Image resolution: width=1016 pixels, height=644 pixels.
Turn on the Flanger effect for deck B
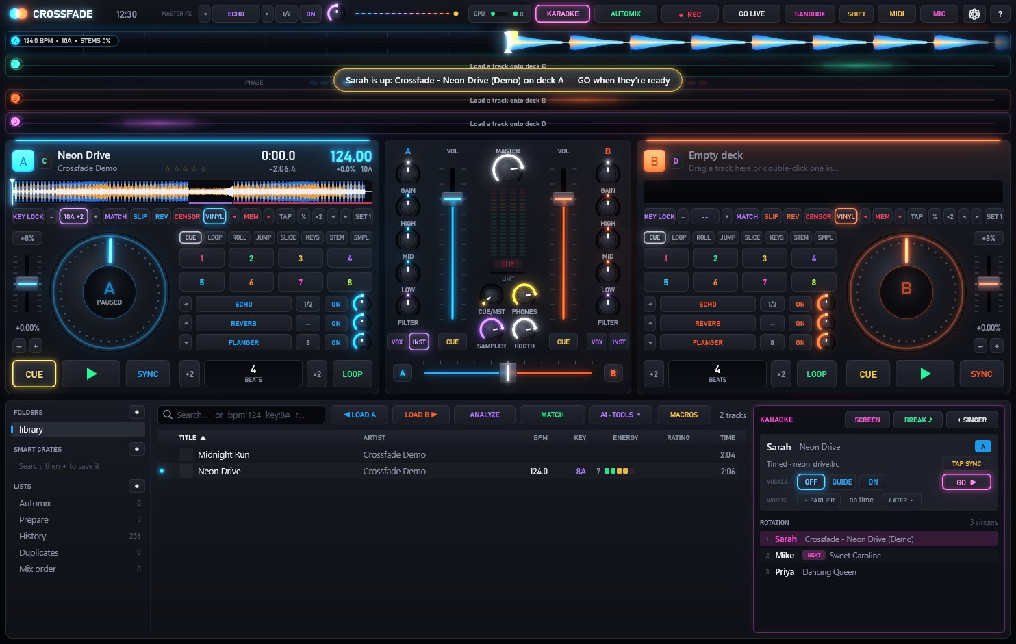[800, 342]
